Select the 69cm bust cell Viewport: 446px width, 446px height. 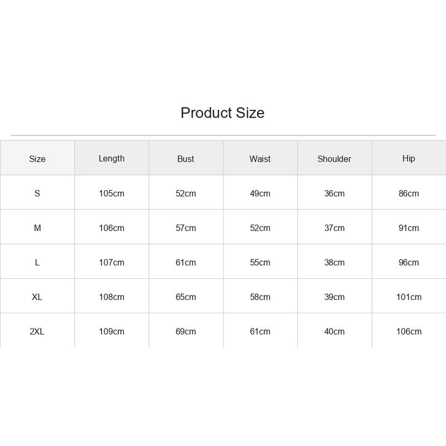[x=186, y=331]
